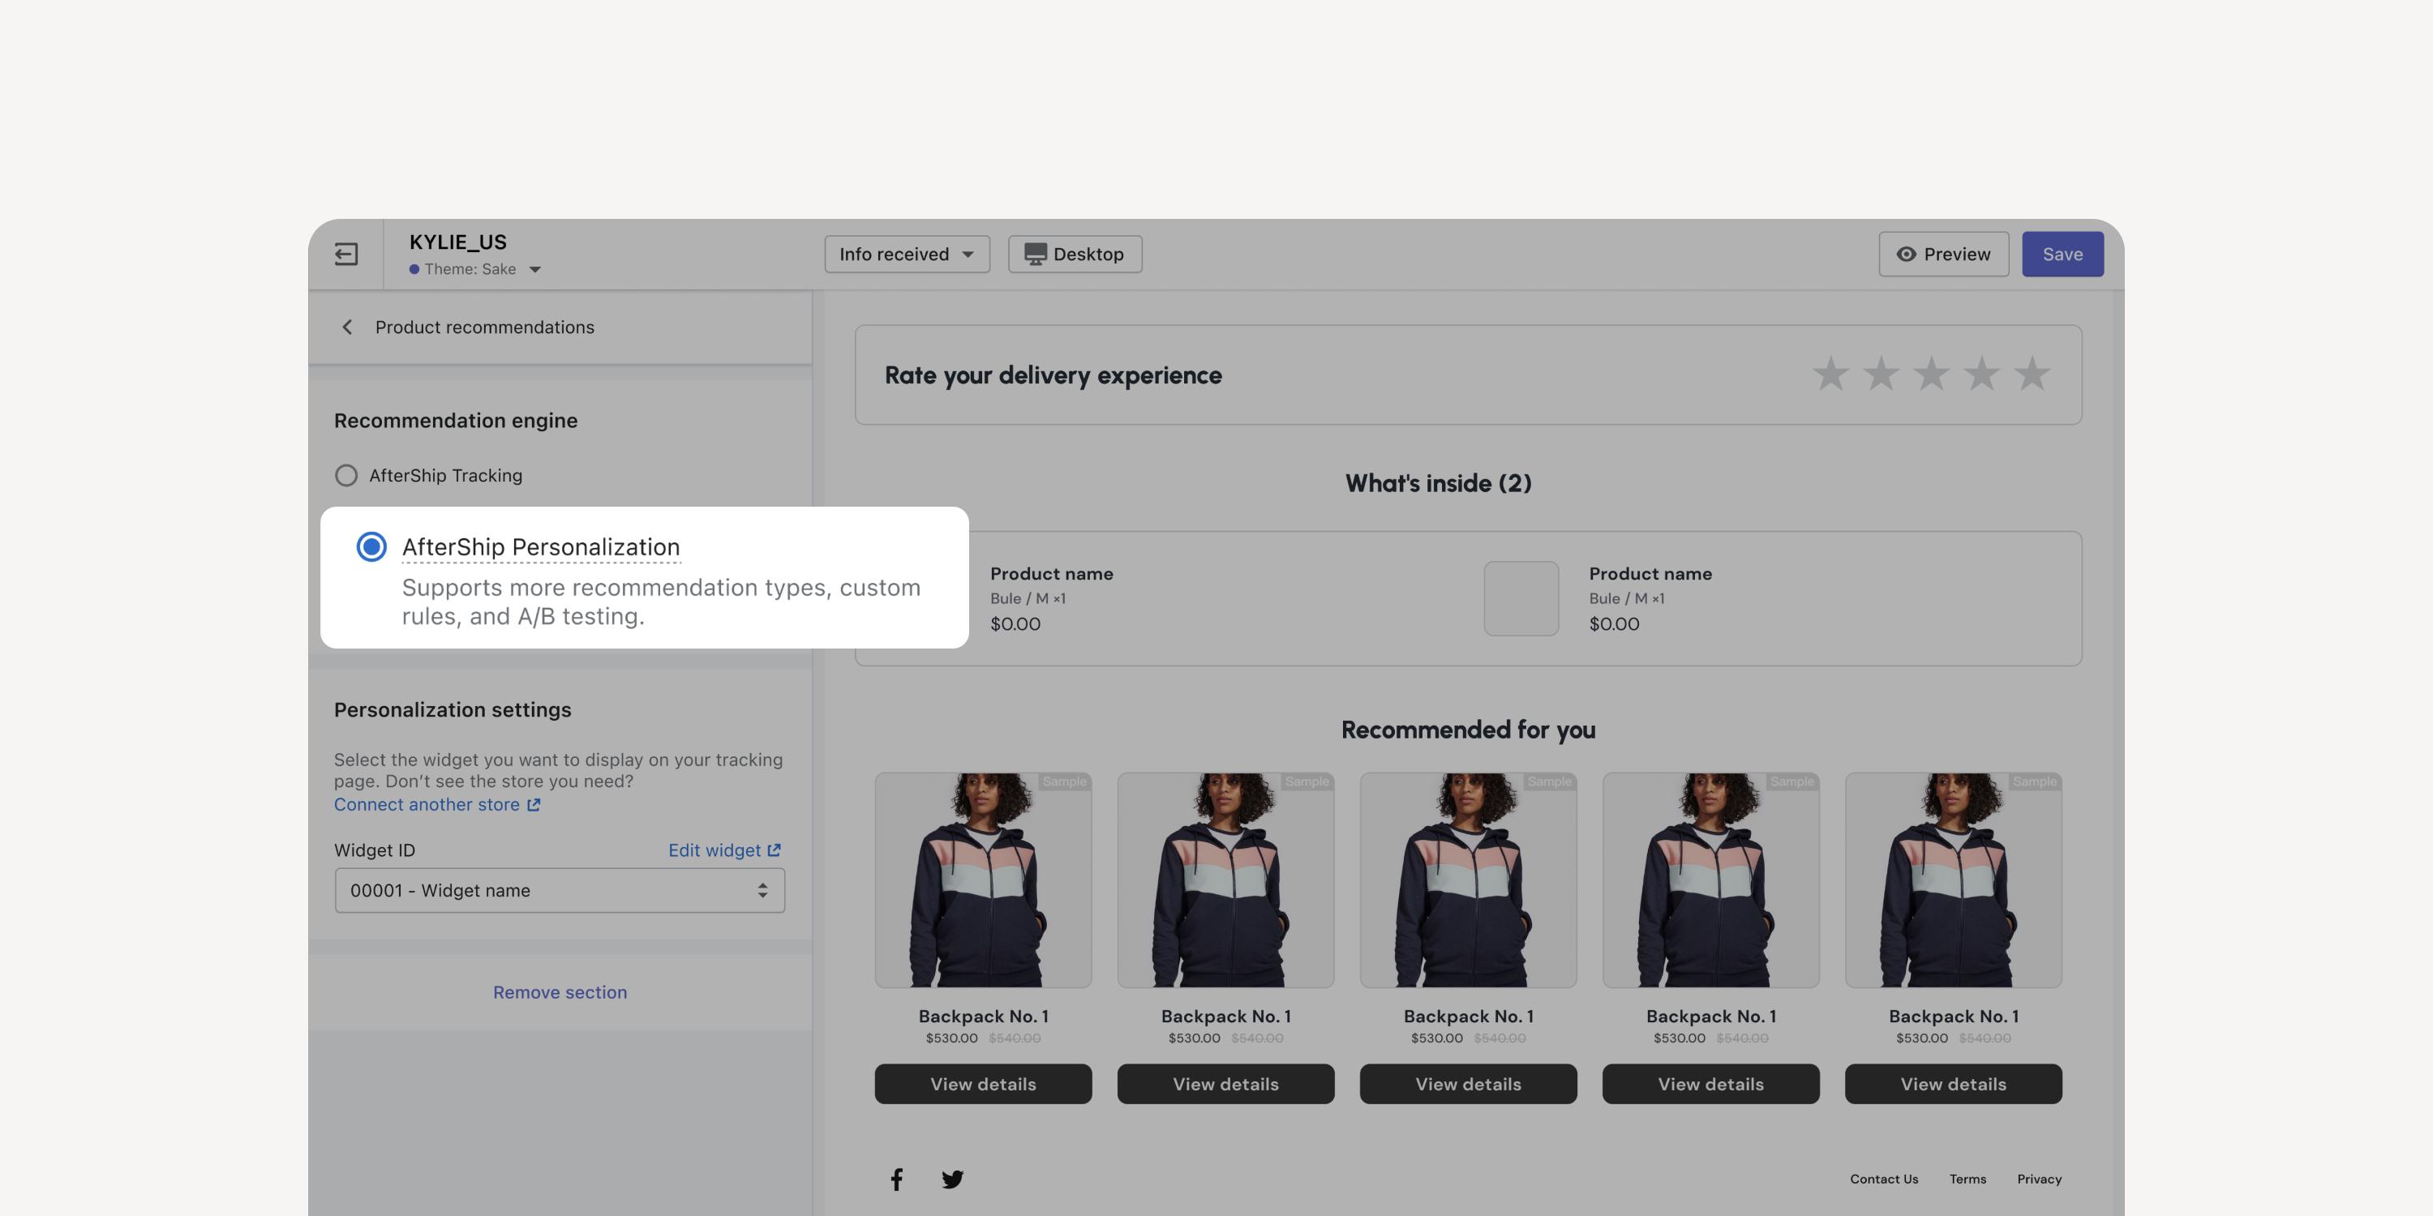Click the Rate your delivery experience heading

tap(1053, 376)
